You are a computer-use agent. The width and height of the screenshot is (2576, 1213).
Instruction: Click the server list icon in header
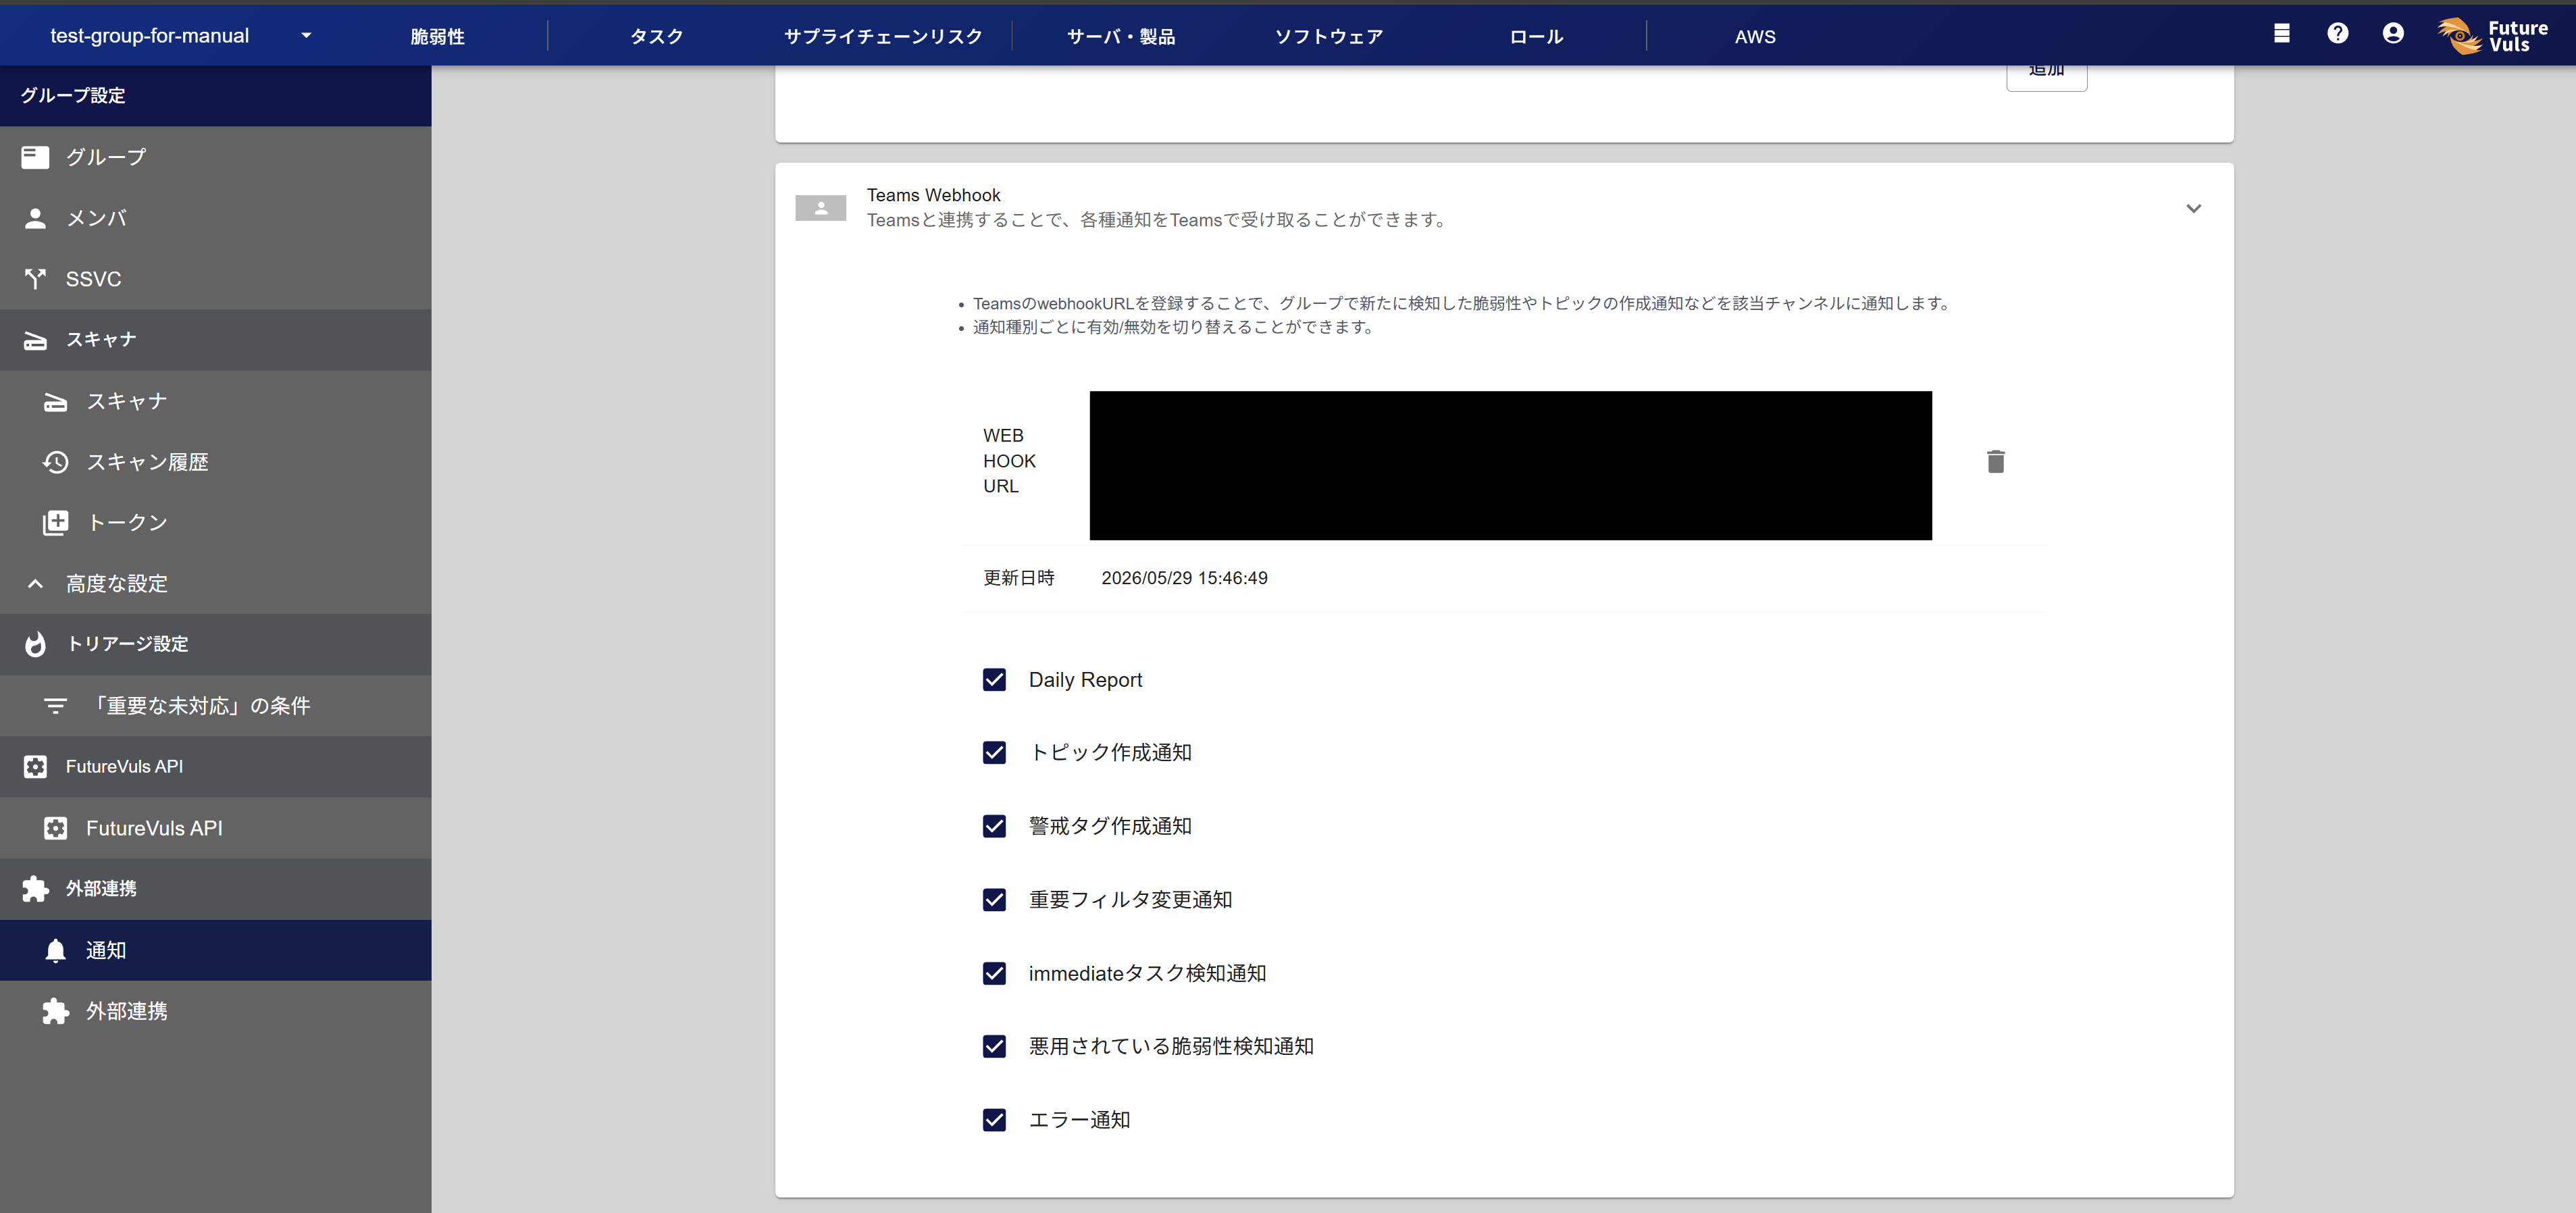pos(2281,34)
